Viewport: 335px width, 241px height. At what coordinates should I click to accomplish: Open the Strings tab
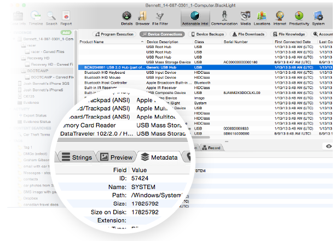[77, 157]
